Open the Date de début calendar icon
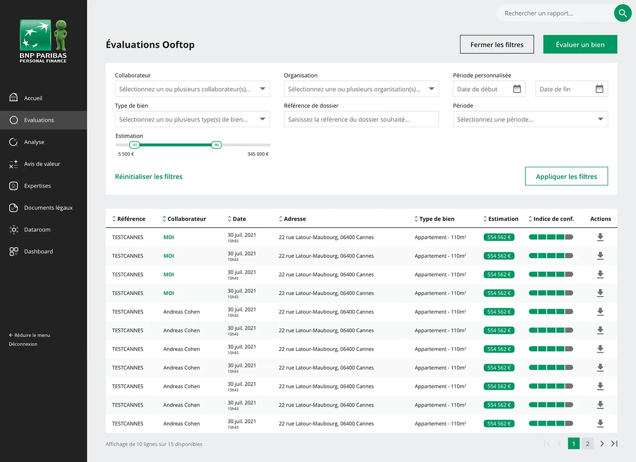The height and width of the screenshot is (462, 636). tap(517, 89)
